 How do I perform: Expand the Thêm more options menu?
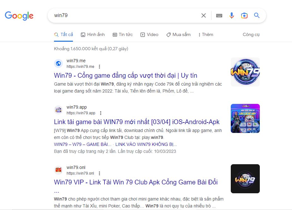point(206,34)
